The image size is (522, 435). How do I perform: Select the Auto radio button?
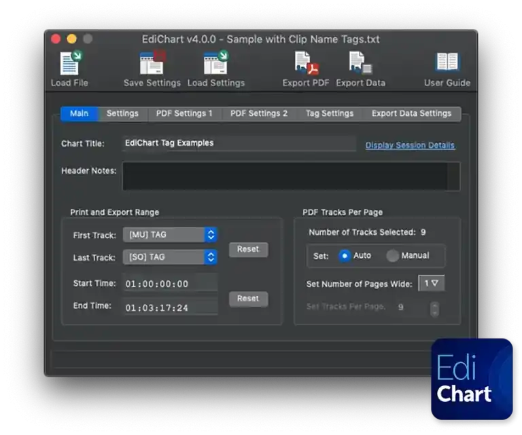tap(345, 256)
